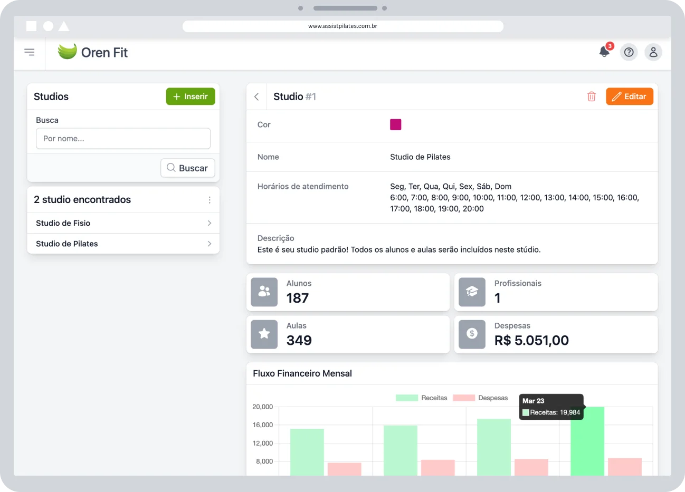Select Studio de Fisio in the list
Viewport: 685px width, 492px height.
[x=123, y=223]
